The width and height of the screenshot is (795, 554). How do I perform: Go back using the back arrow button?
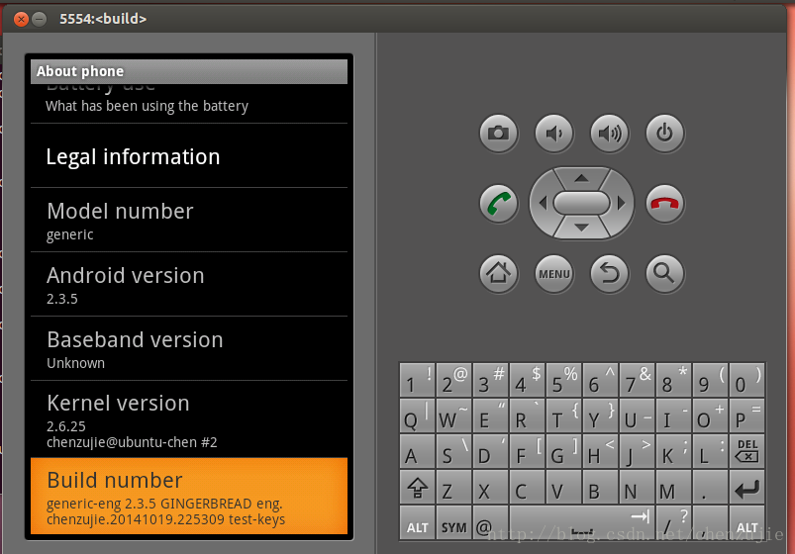coord(610,274)
